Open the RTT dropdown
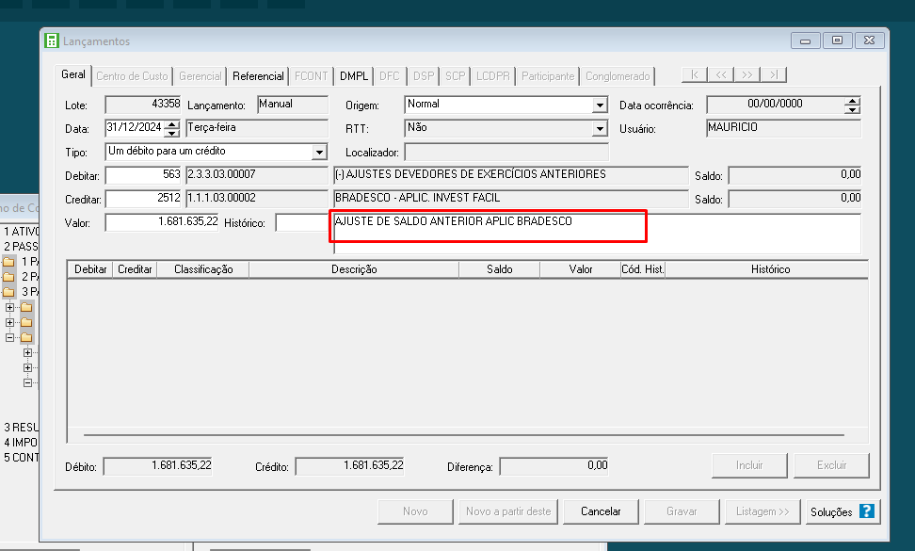Viewport: 915px width, 551px height. [600, 129]
